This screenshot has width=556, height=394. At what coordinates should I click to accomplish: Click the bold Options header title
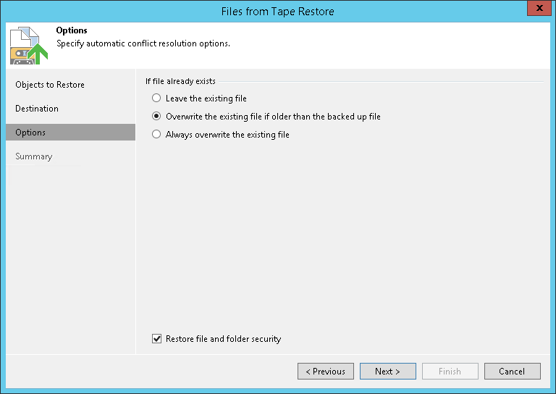(x=72, y=30)
